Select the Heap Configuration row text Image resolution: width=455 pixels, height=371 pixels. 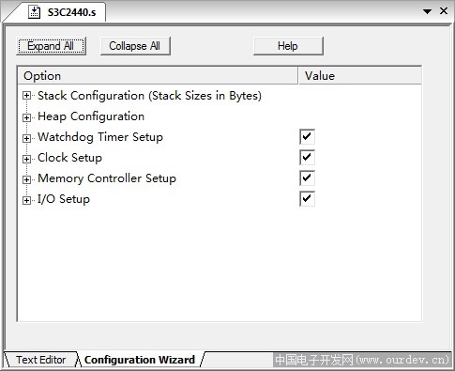click(91, 116)
